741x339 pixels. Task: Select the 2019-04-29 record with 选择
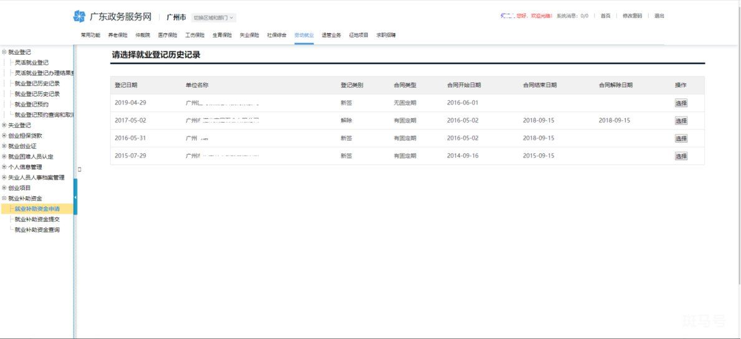(x=681, y=103)
